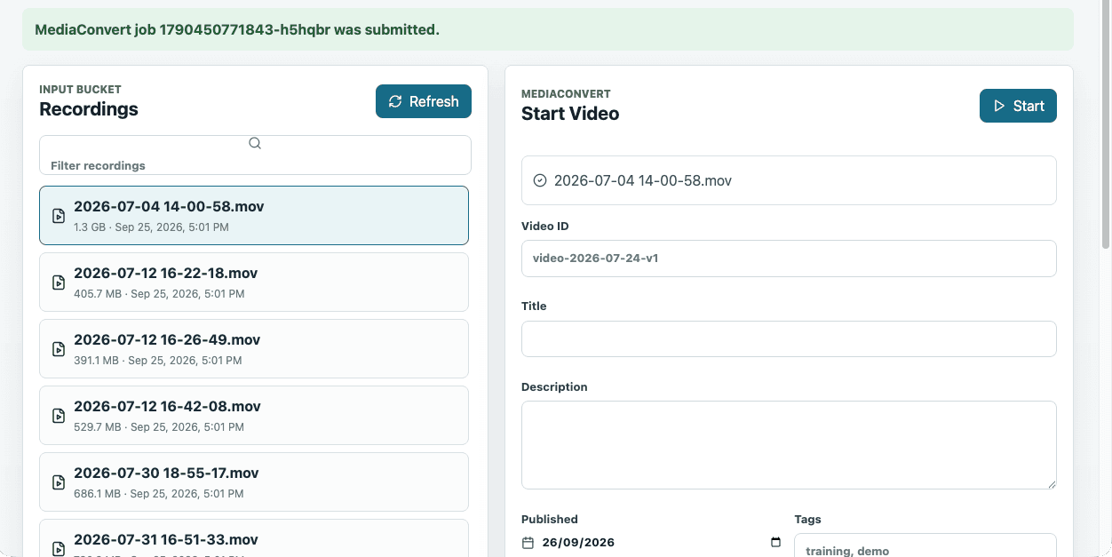Click the check-circle icon beside the selected file name

[539, 180]
